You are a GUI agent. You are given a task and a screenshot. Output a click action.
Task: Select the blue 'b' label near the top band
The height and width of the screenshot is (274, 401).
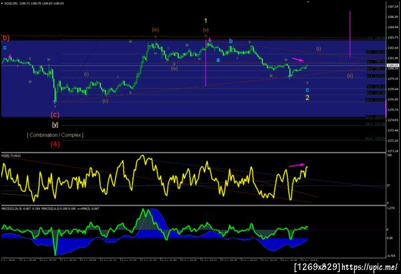coord(231,41)
